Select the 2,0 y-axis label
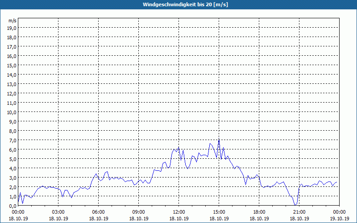This screenshot has height=223, width=357. click(x=13, y=187)
